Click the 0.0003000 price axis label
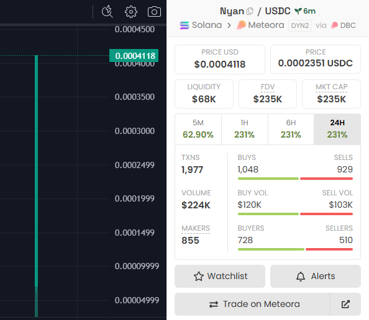369x320 pixels. (135, 131)
